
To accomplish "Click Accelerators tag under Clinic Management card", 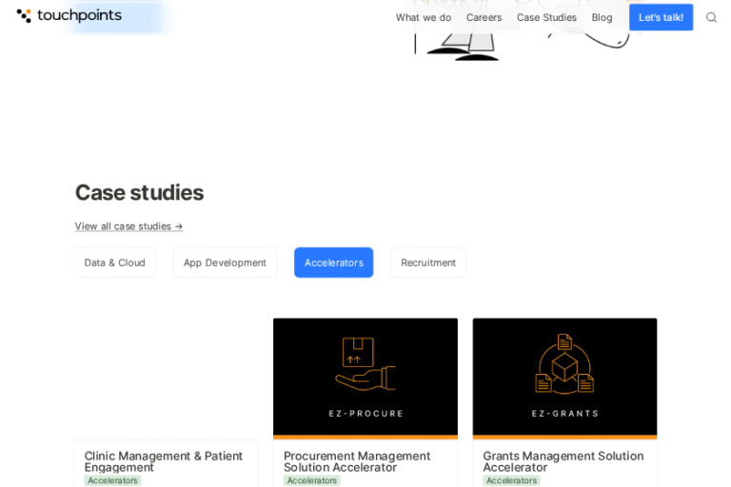I will [x=112, y=480].
